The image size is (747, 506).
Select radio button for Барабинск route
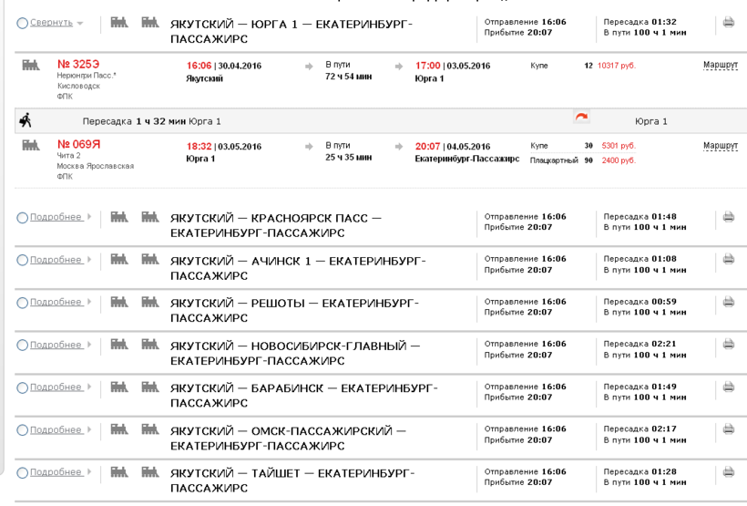[x=23, y=387]
